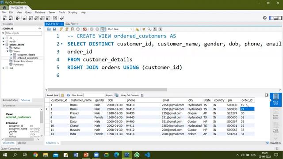Execute the query with the lightning bolt

[x=61, y=29]
